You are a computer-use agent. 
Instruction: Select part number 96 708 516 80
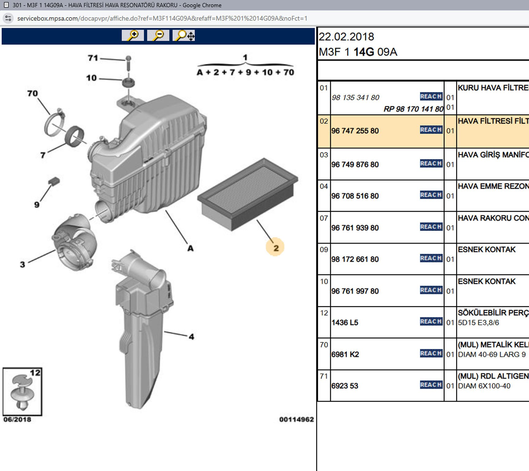coord(355,196)
